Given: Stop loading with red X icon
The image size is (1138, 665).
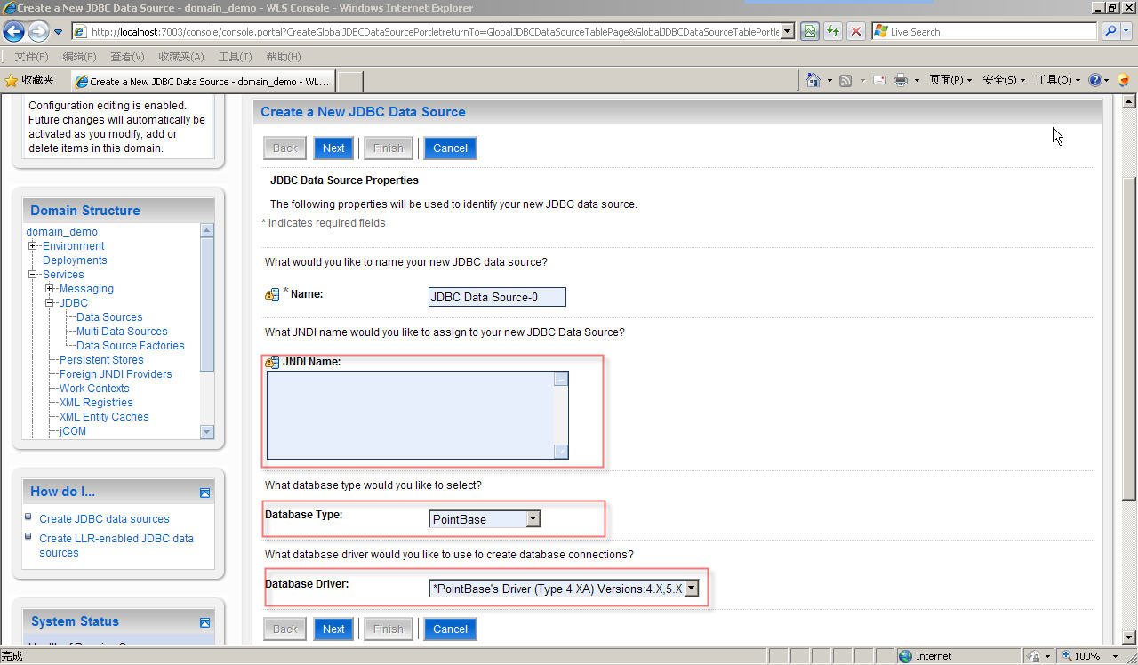Looking at the screenshot, I should tap(856, 31).
